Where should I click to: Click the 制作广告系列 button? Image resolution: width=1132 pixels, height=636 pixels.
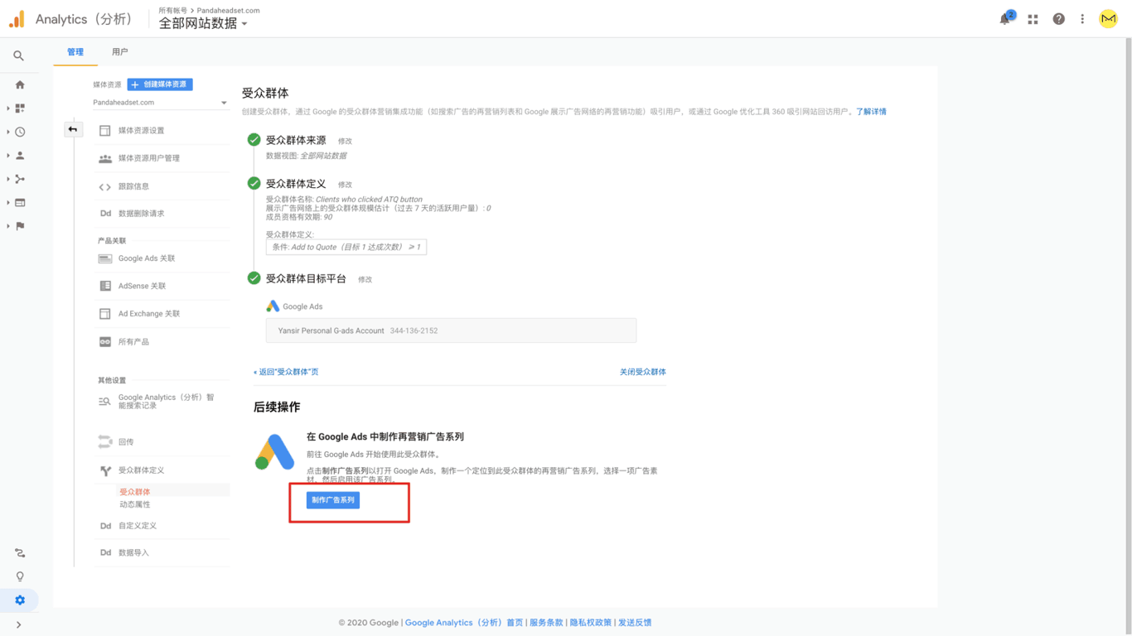333,500
